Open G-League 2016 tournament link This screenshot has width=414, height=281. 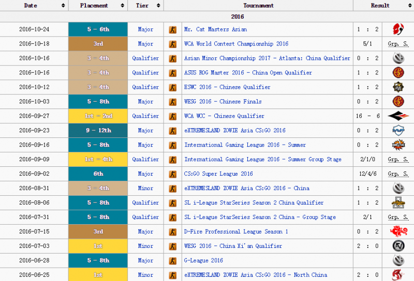pyautogui.click(x=203, y=260)
